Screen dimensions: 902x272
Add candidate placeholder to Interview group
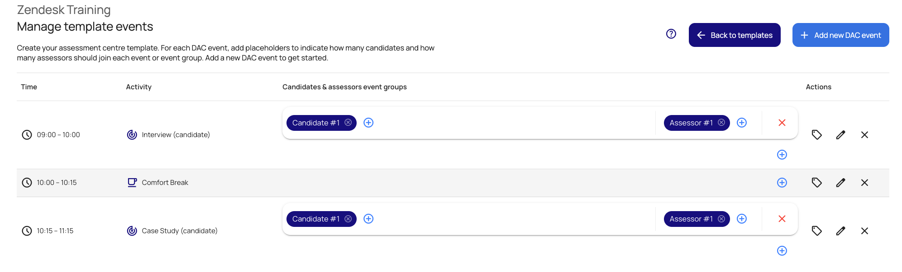pyautogui.click(x=368, y=123)
